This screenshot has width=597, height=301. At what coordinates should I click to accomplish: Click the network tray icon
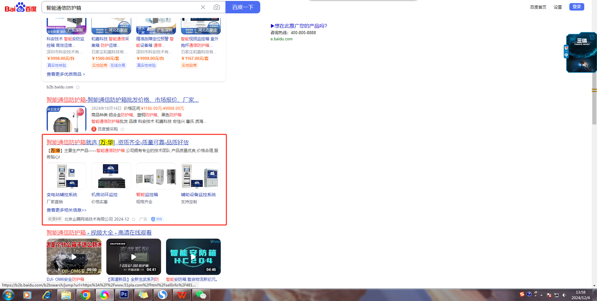[x=557, y=295]
